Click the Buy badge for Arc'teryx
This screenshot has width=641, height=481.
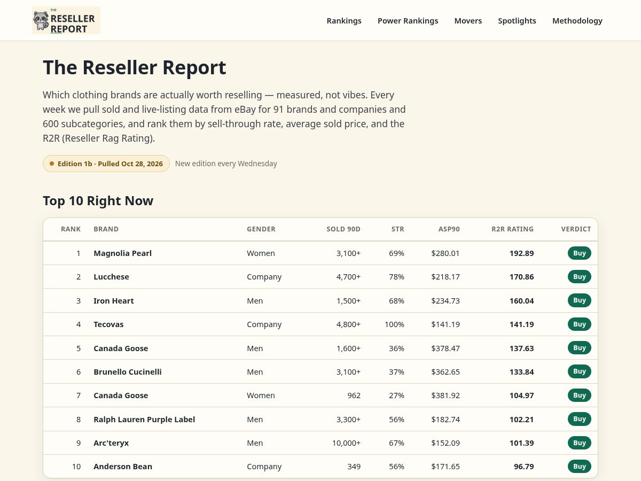[580, 443]
